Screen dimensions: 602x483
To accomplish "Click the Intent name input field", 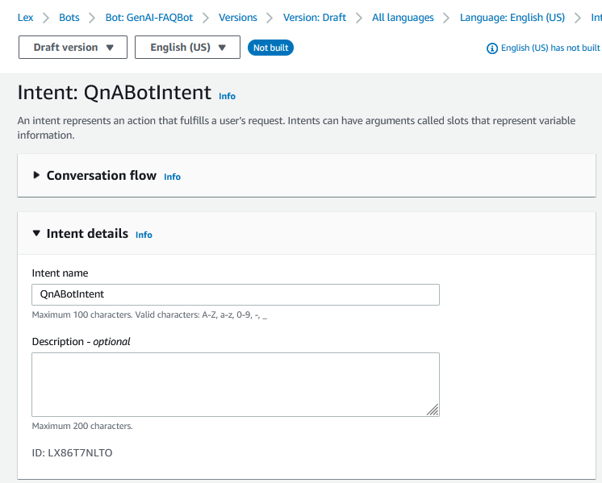I will [x=236, y=294].
